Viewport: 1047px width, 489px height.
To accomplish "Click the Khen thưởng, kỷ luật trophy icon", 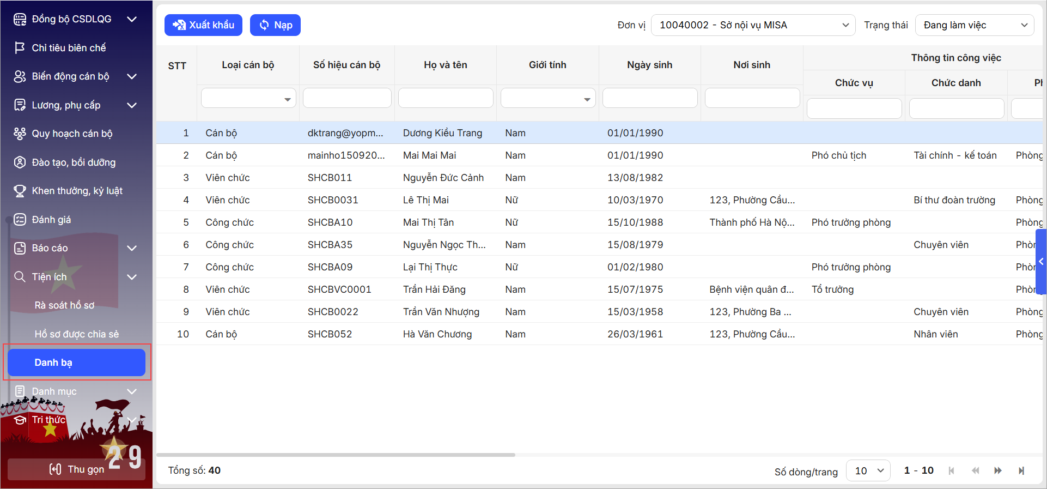I will (x=20, y=191).
